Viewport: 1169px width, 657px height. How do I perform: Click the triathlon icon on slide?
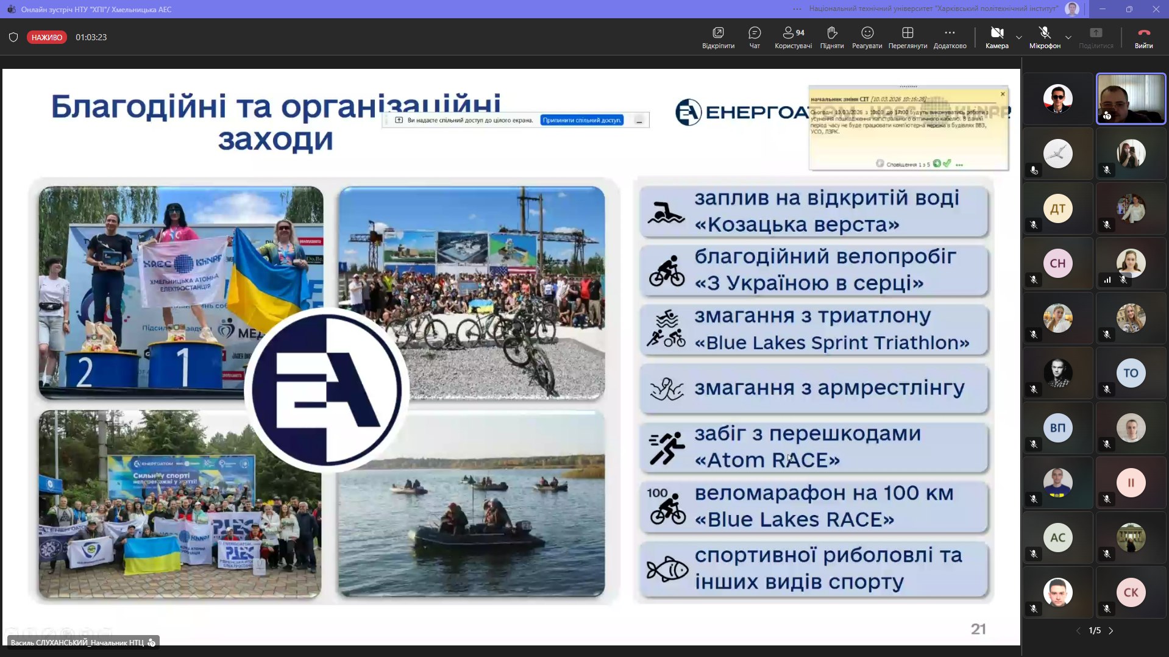[666, 329]
